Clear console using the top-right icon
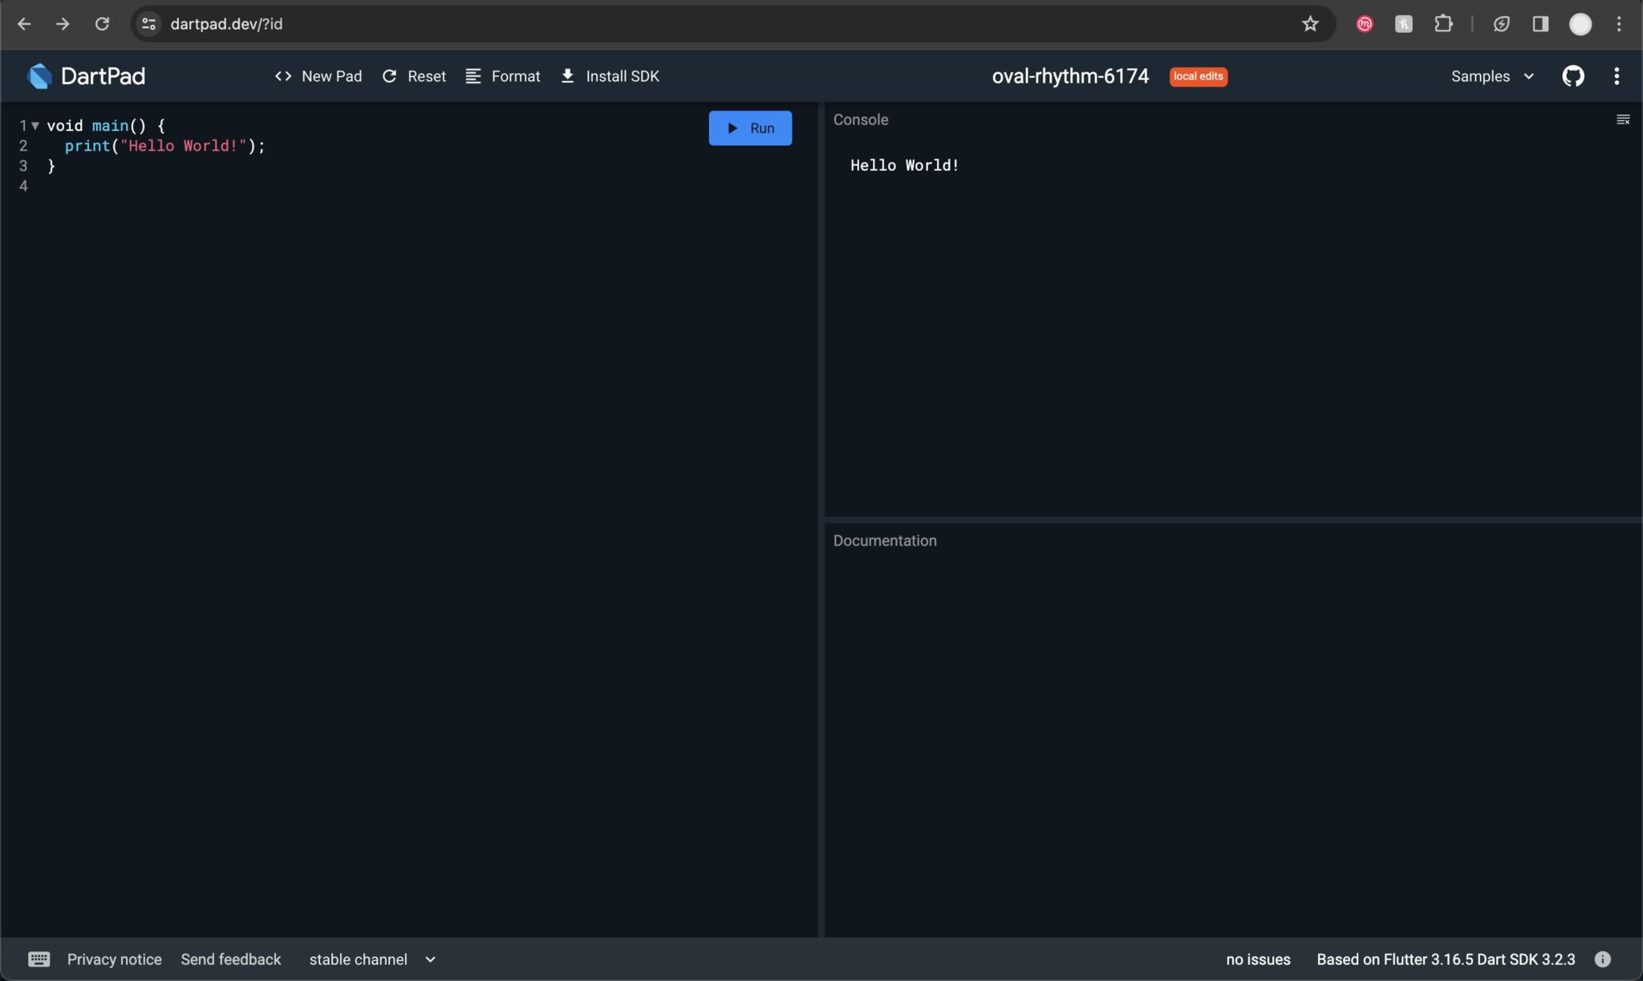Viewport: 1643px width, 981px height. coord(1622,120)
